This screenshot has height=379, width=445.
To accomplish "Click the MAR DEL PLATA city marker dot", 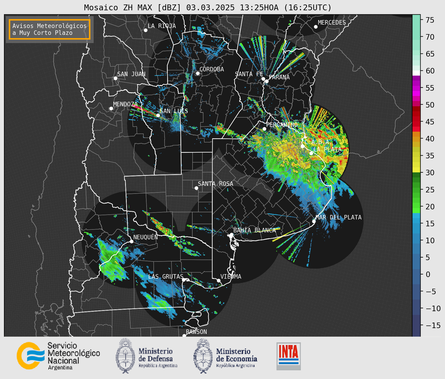I will click(314, 221).
